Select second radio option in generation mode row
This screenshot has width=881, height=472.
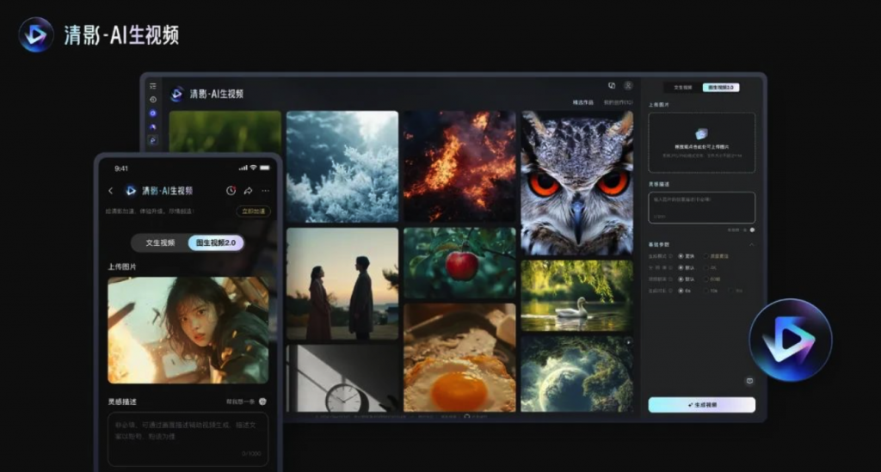click(x=705, y=256)
